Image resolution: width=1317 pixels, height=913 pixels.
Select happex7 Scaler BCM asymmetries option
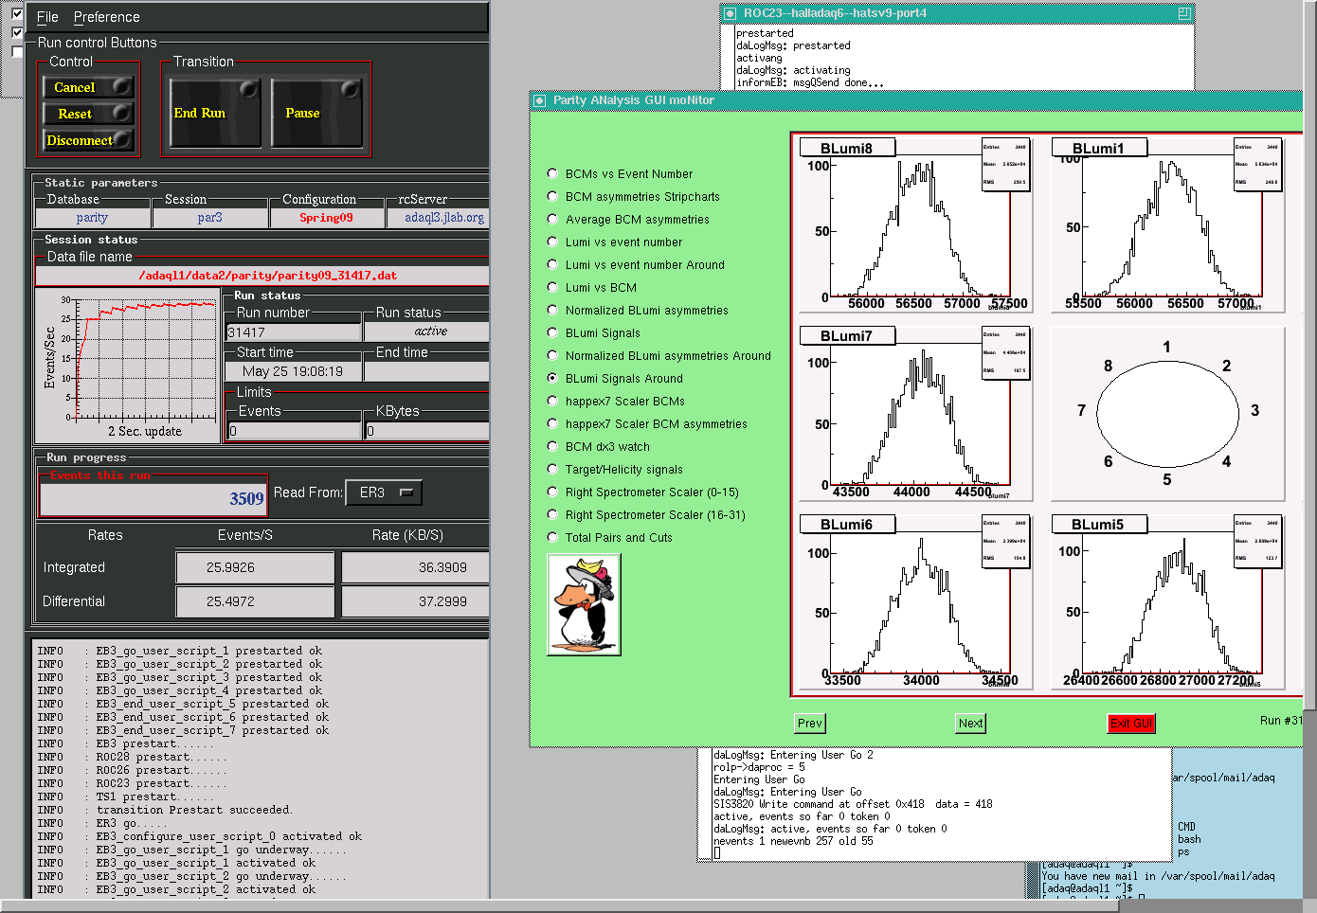552,423
